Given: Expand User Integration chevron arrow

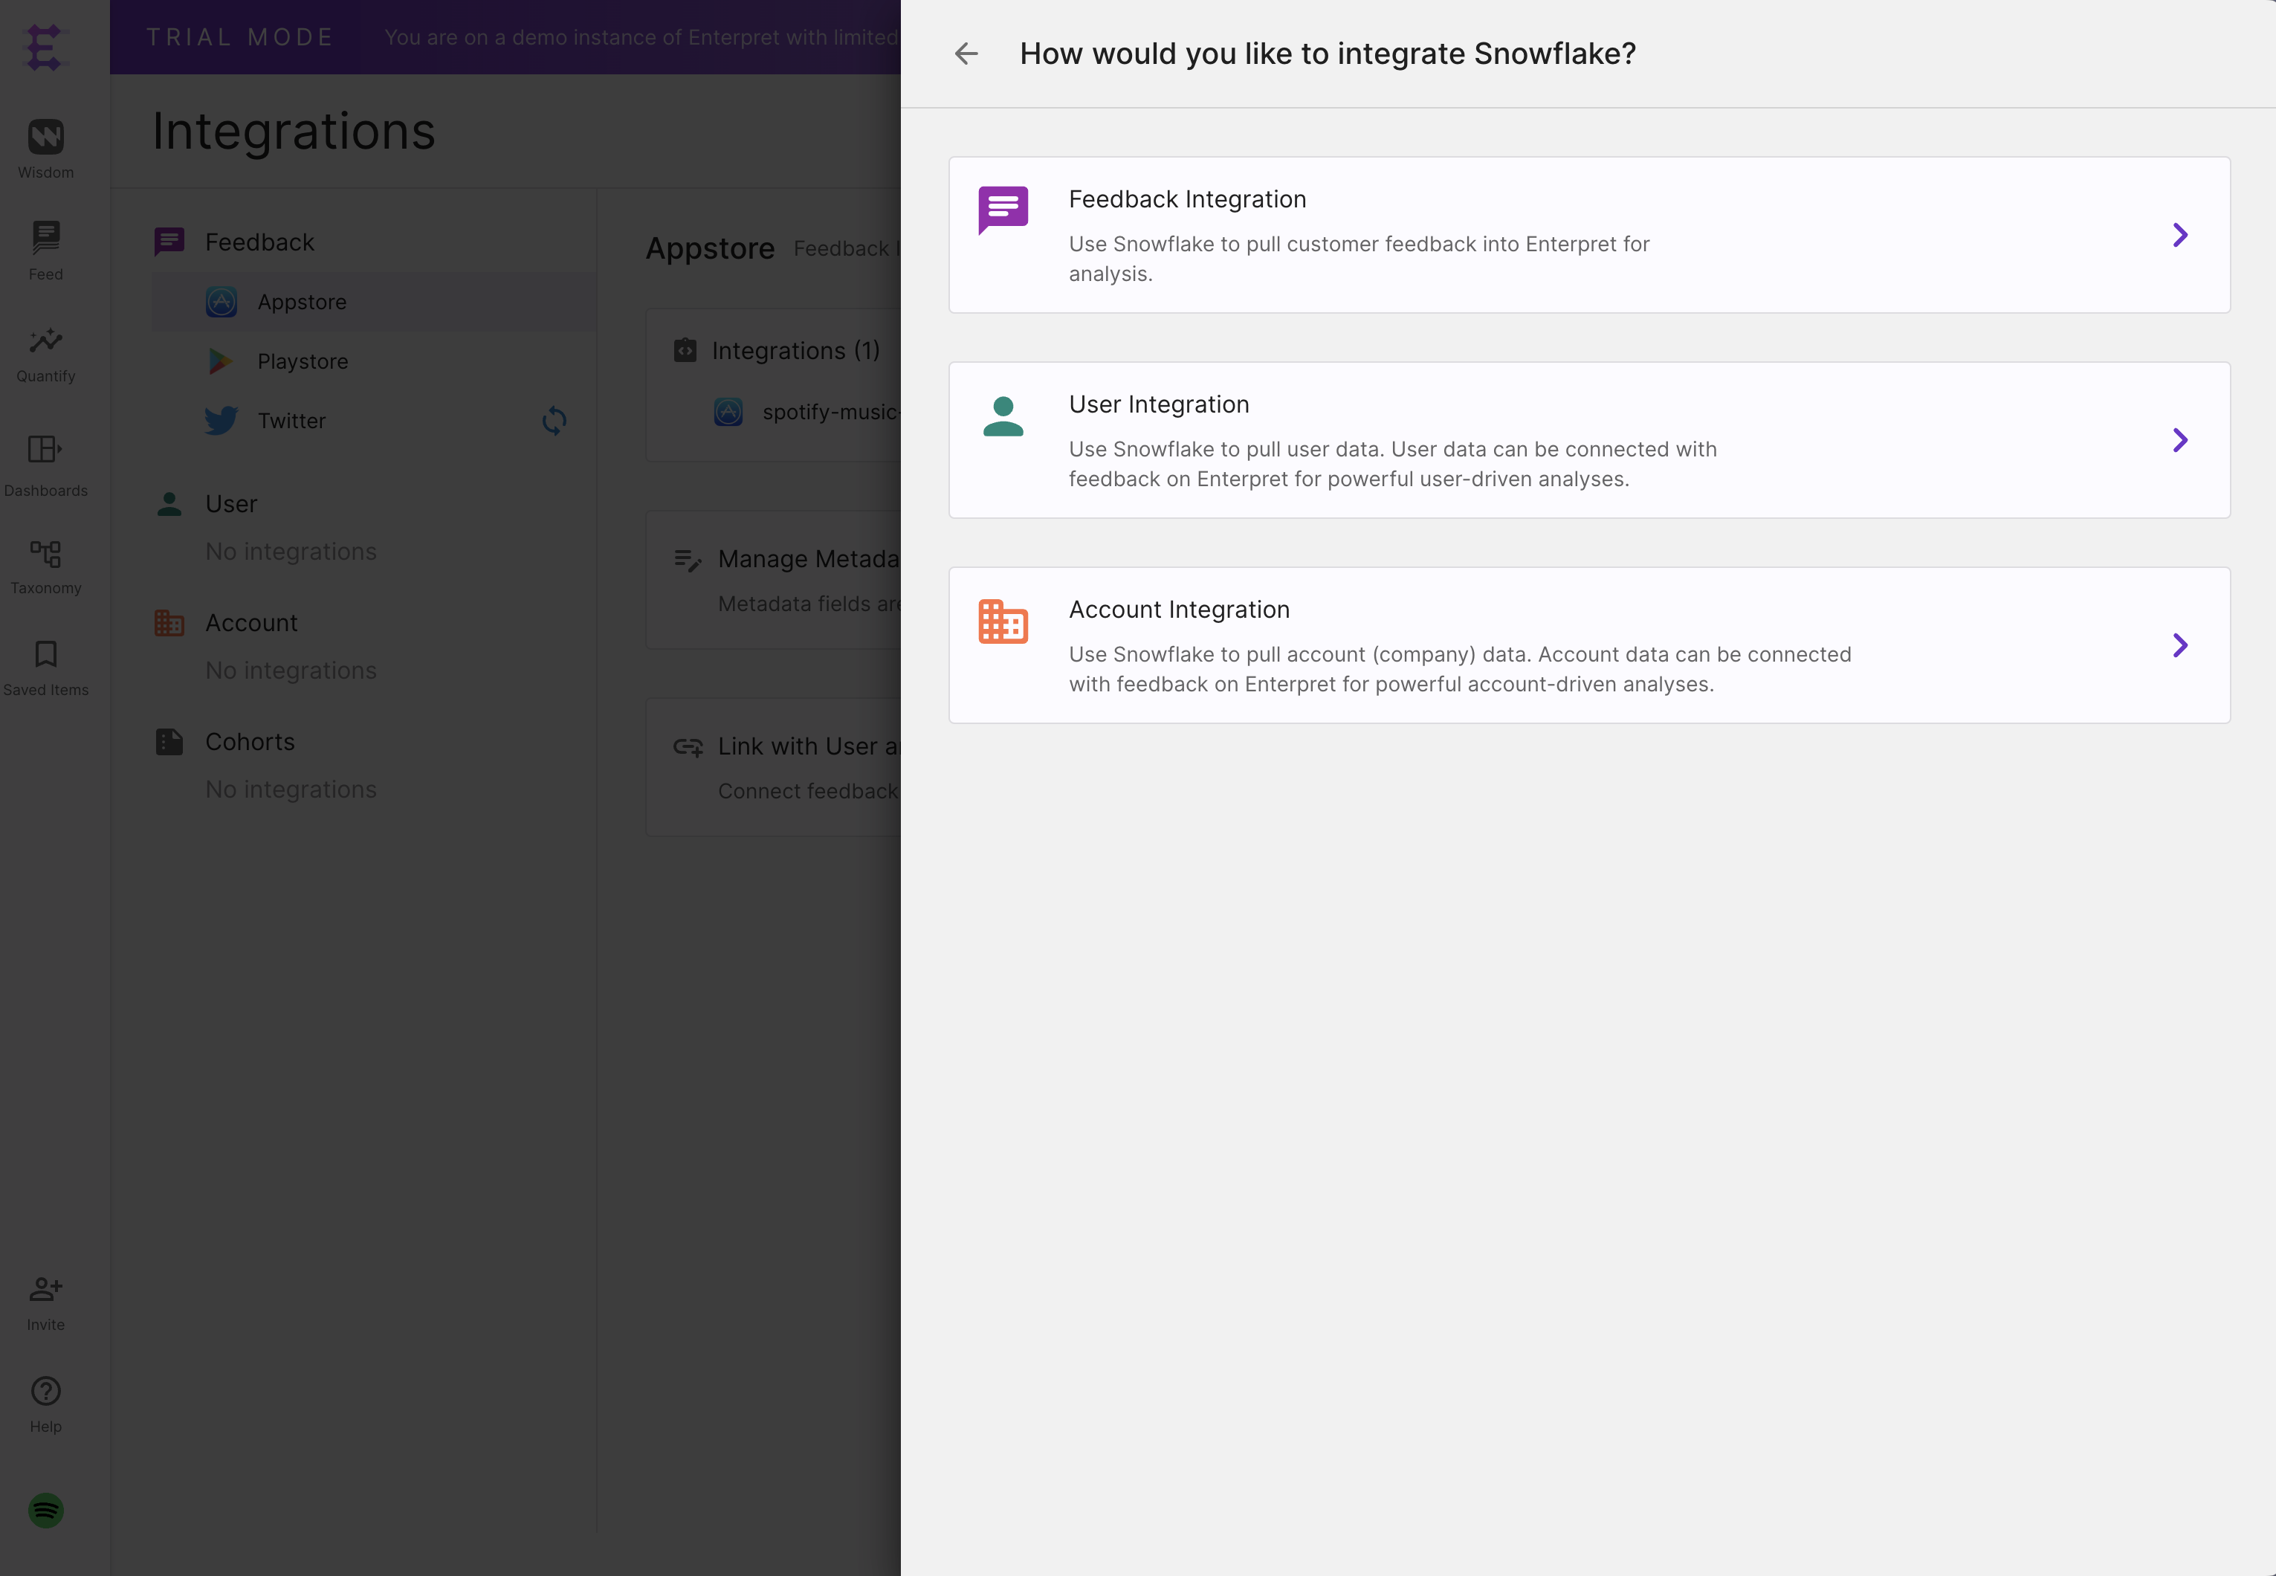Looking at the screenshot, I should click(2179, 440).
